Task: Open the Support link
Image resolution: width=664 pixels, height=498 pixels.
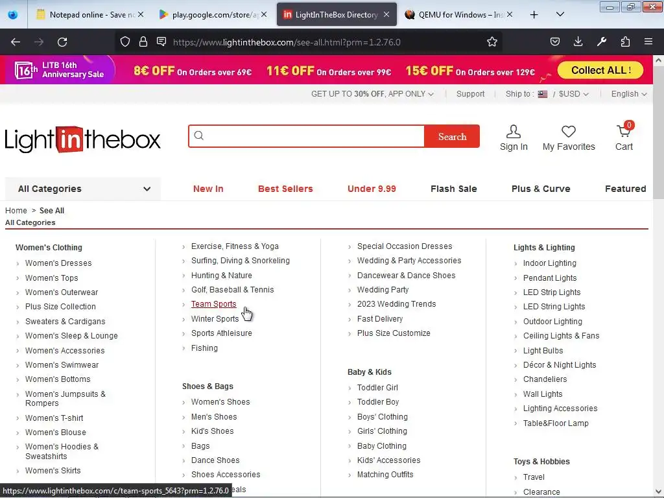Action: (x=470, y=94)
